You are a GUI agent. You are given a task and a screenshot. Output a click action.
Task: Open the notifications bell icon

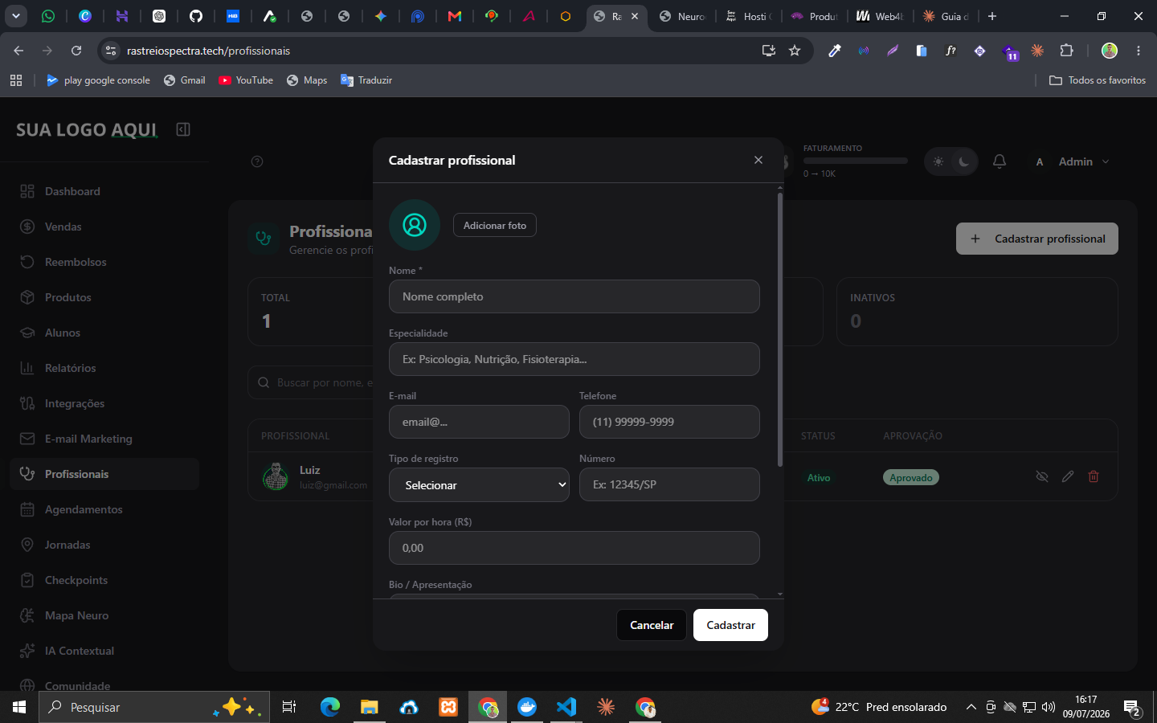pyautogui.click(x=1000, y=161)
